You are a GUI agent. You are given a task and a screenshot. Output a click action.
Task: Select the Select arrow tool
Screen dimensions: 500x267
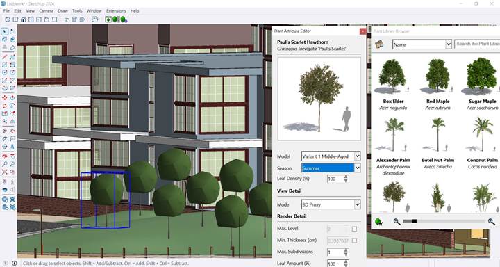(4, 31)
